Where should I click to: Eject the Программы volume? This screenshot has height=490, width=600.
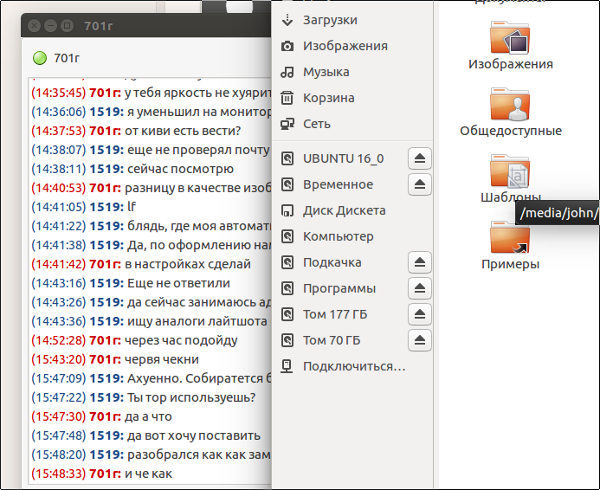[x=420, y=288]
